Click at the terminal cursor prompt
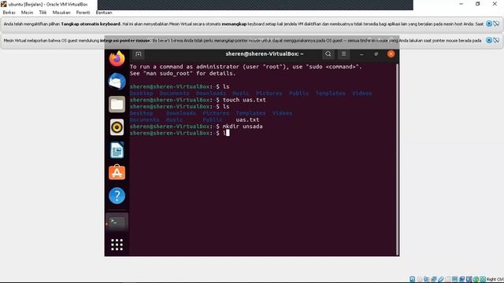504x283 pixels. 228,133
